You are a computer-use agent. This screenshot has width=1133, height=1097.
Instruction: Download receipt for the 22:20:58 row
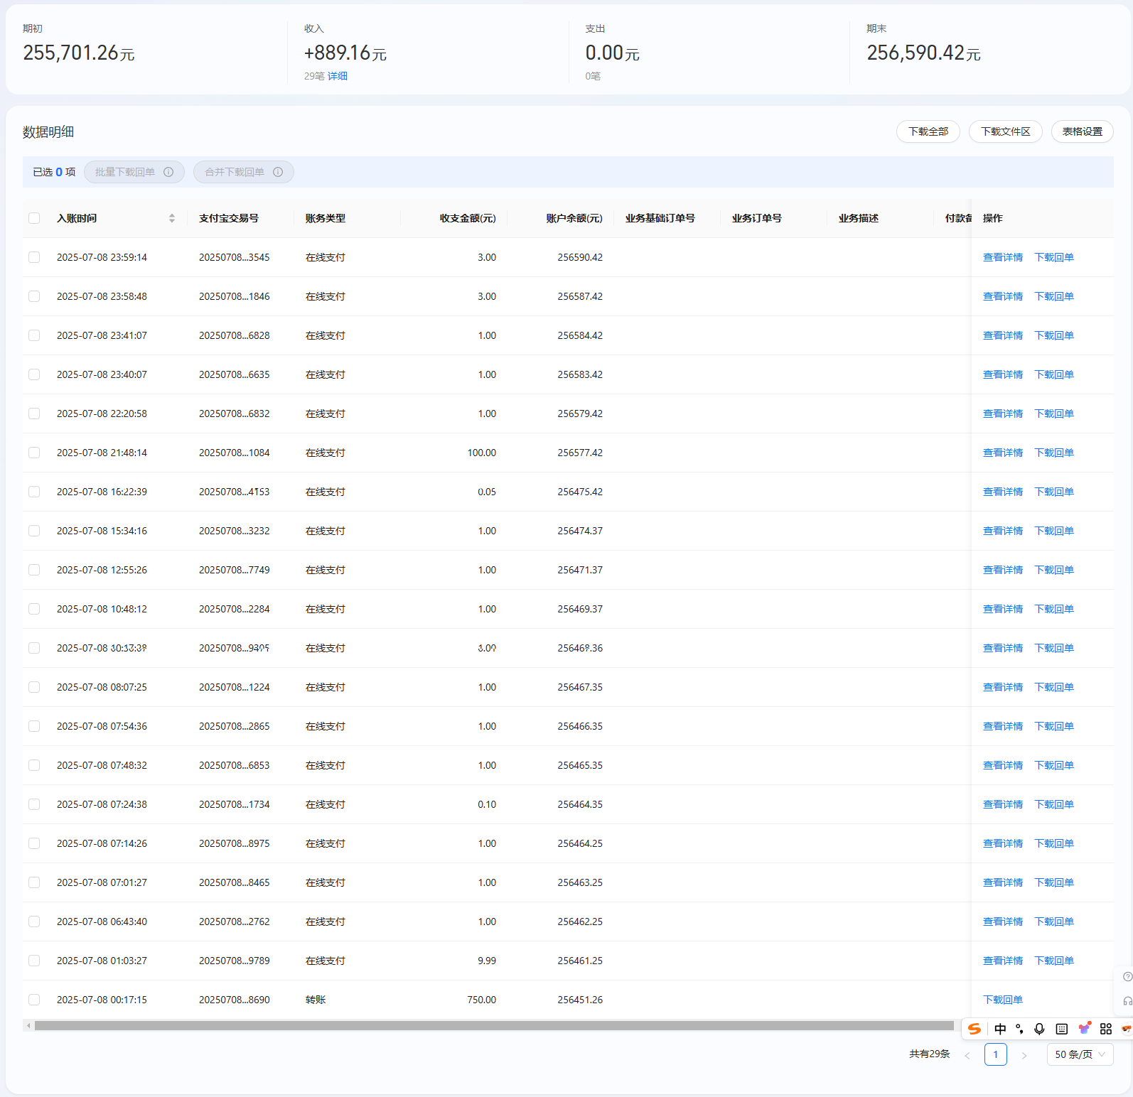click(1053, 414)
